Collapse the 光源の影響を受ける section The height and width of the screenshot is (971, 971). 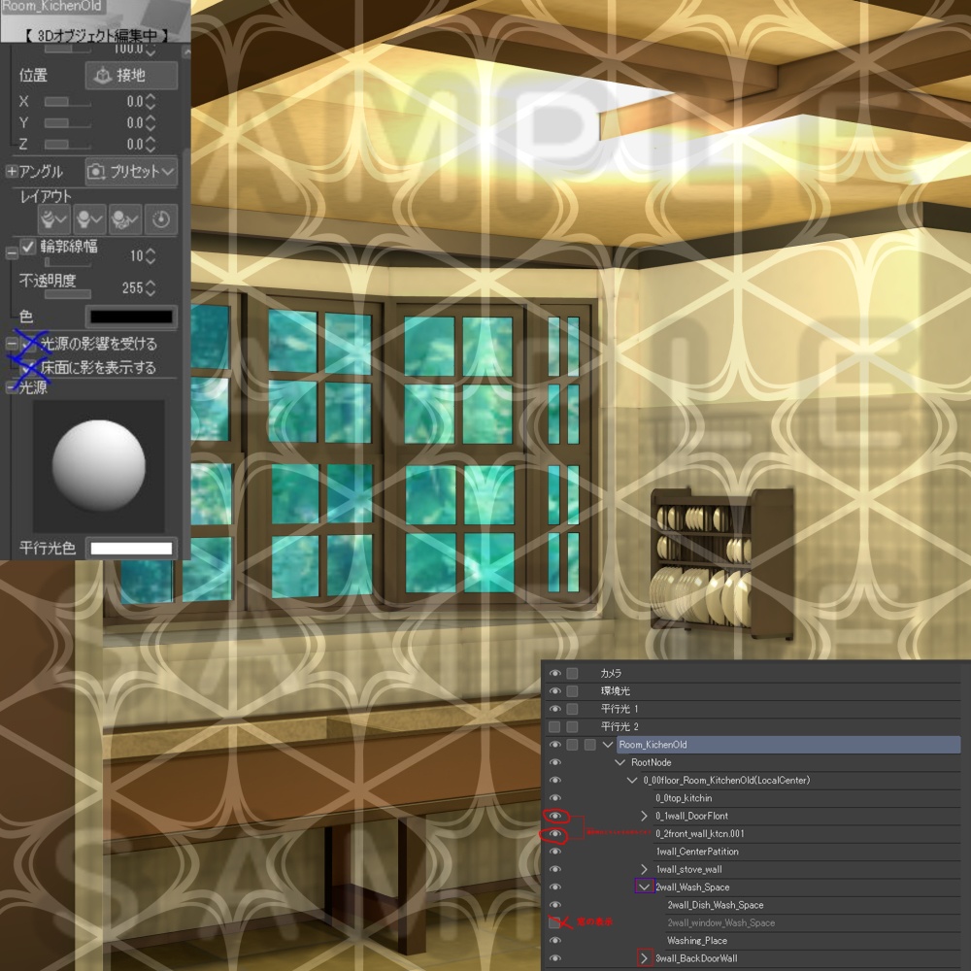(11, 343)
